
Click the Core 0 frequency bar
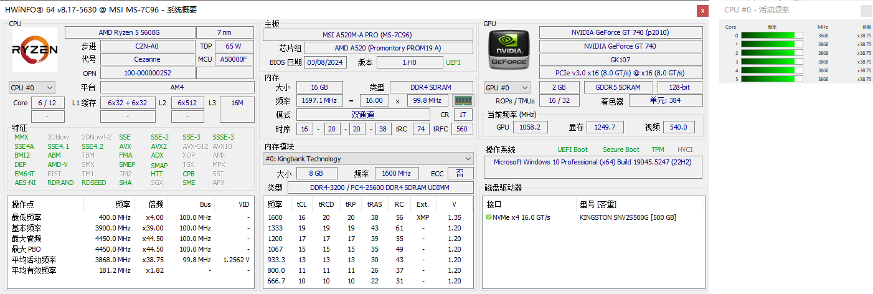[x=772, y=36]
